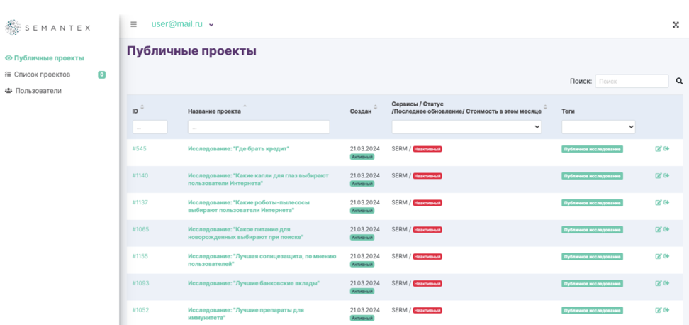Open exit-arrow icon for project #1155
This screenshot has width=689, height=325.
pyautogui.click(x=666, y=256)
